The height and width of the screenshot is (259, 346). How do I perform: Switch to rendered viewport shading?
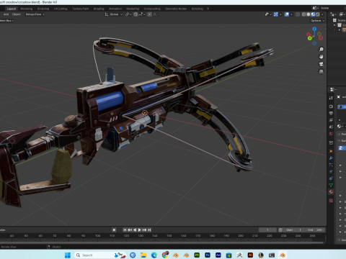click(317, 14)
